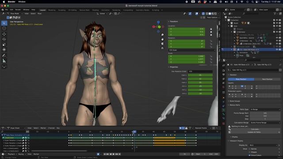Click the Calculate... button

pos(255,129)
